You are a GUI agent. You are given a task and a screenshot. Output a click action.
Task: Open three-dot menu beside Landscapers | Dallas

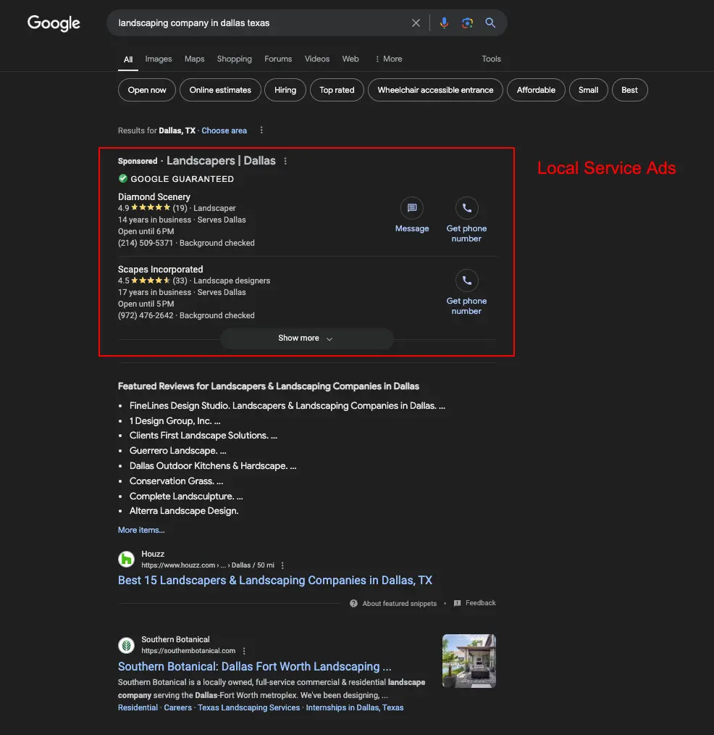click(x=285, y=161)
